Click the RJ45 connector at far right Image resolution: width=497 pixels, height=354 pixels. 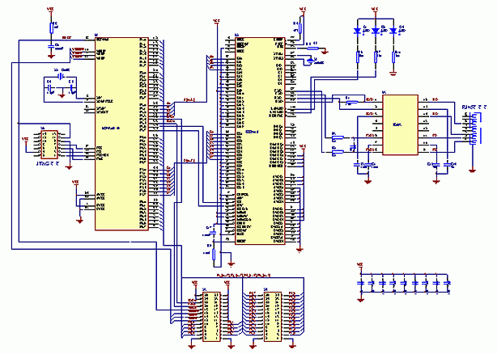pos(468,129)
